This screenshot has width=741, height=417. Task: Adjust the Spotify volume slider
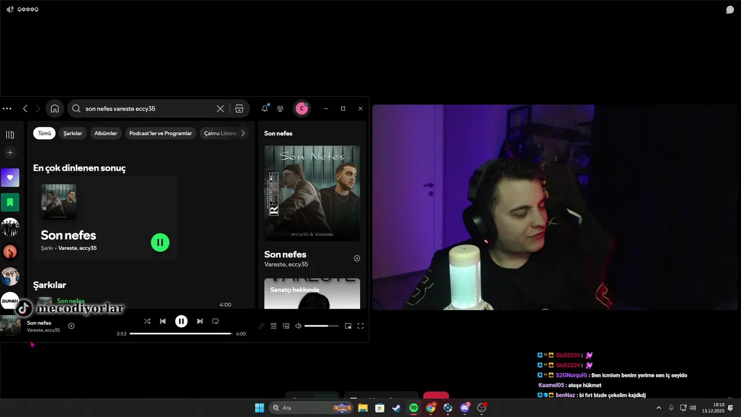pyautogui.click(x=321, y=326)
